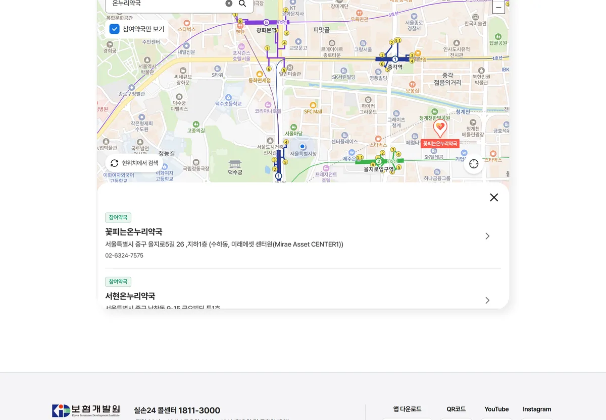This screenshot has height=420, width=606.
Task: Click 참여약국 badge above 서현온누리약국
Action: 118,282
